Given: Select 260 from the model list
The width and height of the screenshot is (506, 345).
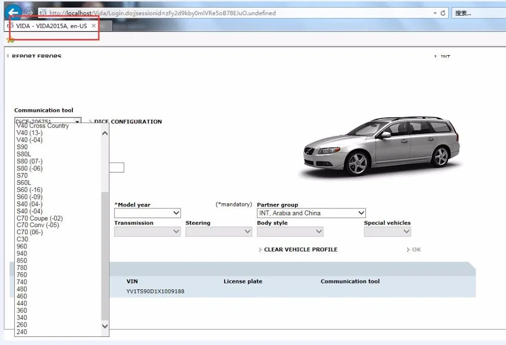Looking at the screenshot, I should 22,324.
